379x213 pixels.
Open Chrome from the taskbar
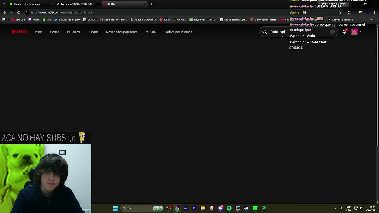(177, 208)
